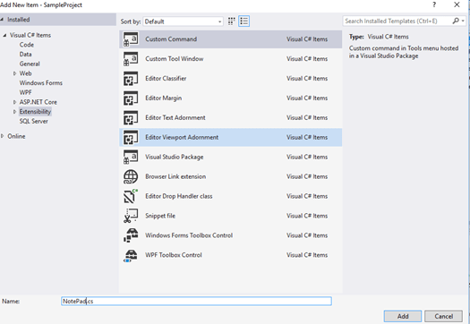
Task: Select the Custom Command template name
Action: click(x=171, y=39)
